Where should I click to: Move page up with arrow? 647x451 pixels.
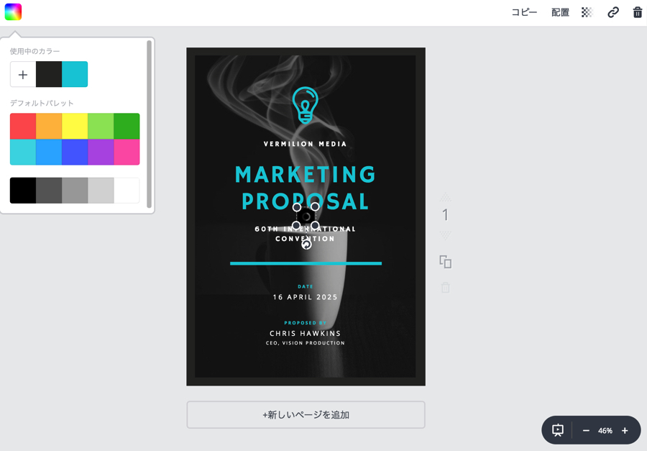click(445, 196)
